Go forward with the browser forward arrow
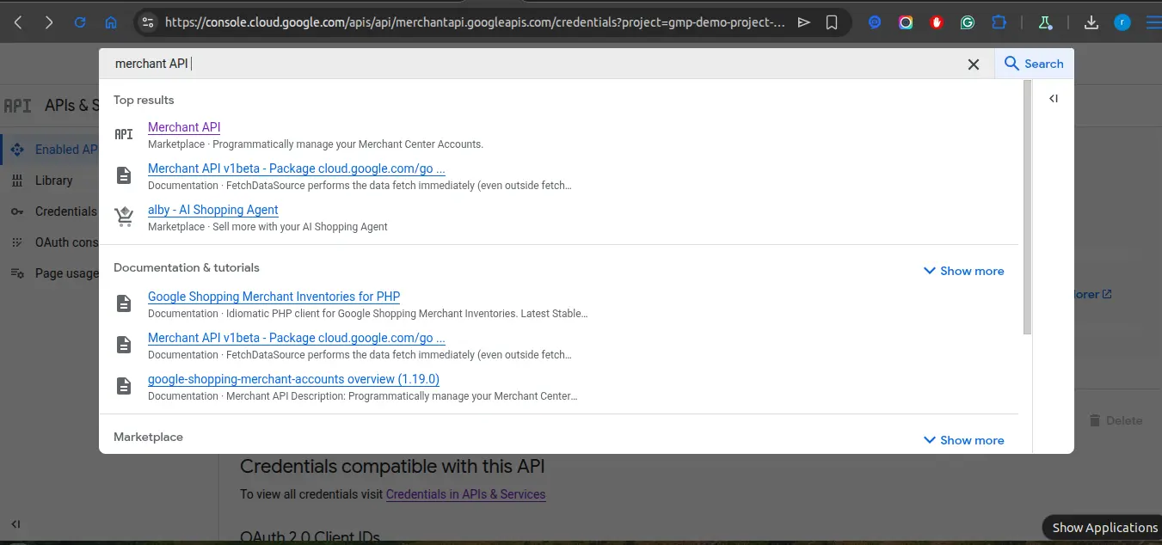The image size is (1162, 545). coord(49,22)
